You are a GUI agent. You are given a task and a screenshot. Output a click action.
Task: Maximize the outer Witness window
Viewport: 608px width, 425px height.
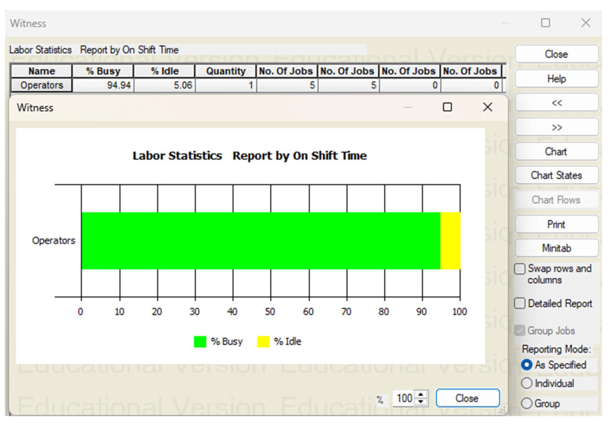pyautogui.click(x=545, y=23)
